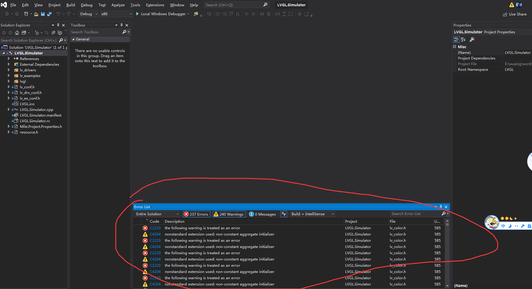The image size is (532, 289).
Task: Filter errors by clicking 237 Errors toggle
Action: 196,214
